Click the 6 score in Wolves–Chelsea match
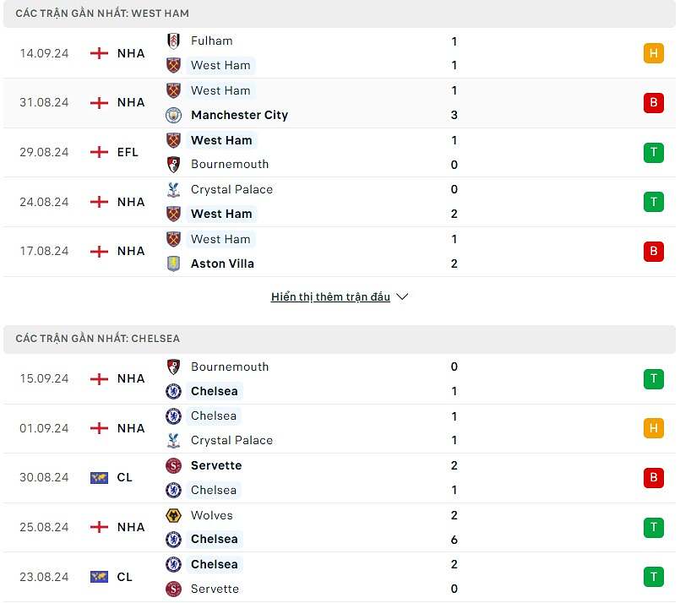This screenshot has width=680, height=603. 454,540
